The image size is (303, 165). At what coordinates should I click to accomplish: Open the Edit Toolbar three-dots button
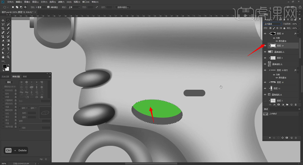tap(3, 61)
